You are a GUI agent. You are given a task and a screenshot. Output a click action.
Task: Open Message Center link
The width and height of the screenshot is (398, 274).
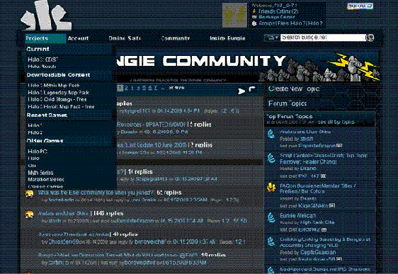[x=277, y=17]
